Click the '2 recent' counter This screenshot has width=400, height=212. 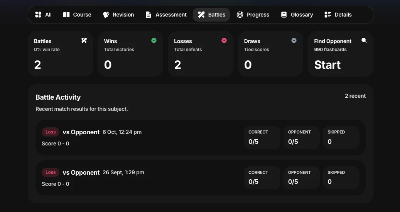[x=355, y=96]
